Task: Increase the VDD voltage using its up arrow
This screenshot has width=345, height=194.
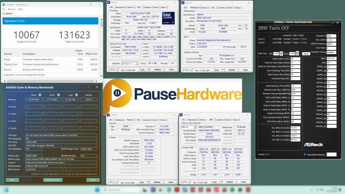Action: click(281, 53)
